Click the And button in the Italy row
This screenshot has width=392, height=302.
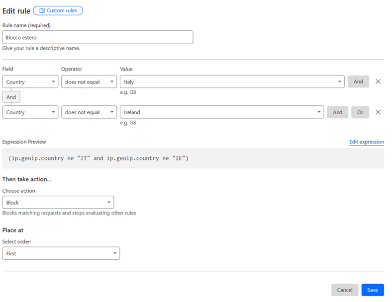pyautogui.click(x=358, y=81)
